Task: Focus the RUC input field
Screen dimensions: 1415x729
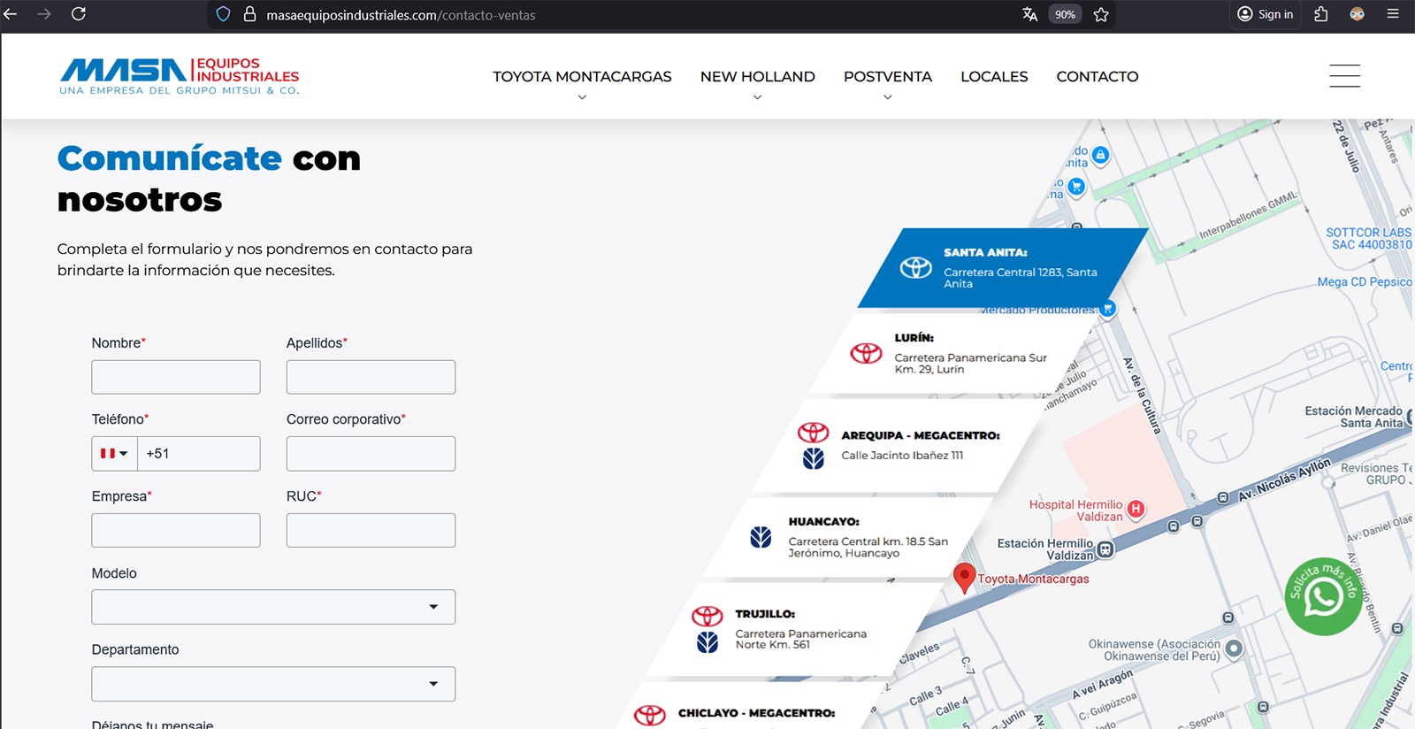Action: (x=371, y=530)
